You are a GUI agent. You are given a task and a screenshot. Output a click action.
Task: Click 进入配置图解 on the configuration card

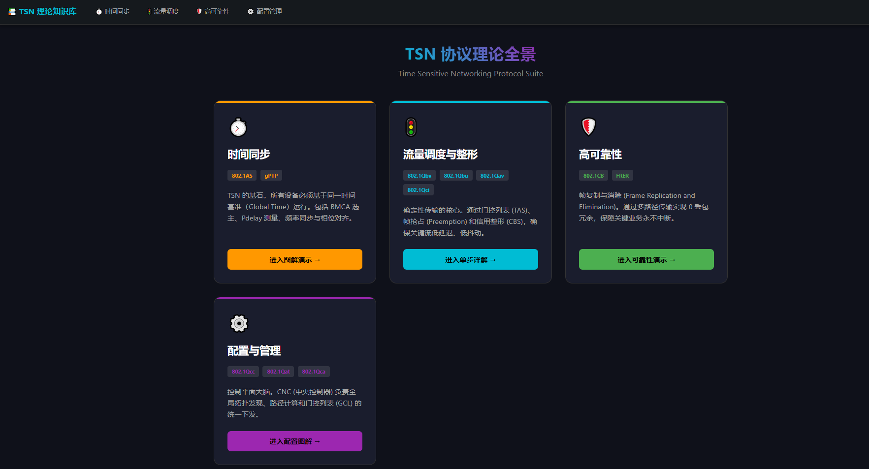(294, 441)
